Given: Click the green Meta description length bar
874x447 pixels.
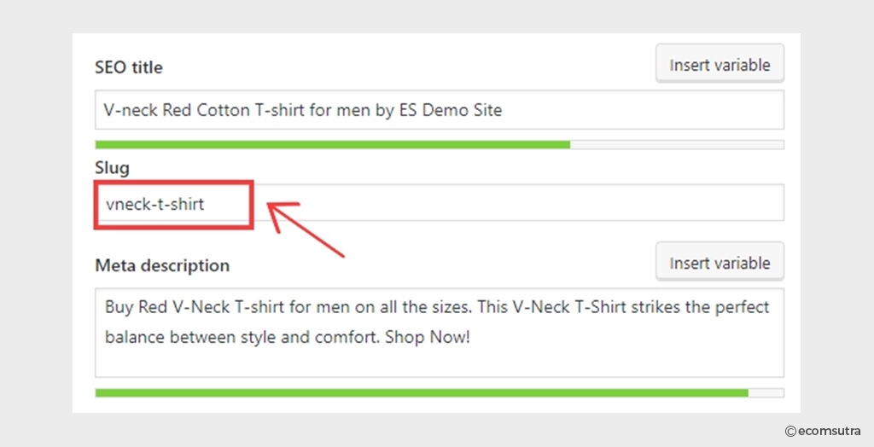Looking at the screenshot, I should (422, 393).
